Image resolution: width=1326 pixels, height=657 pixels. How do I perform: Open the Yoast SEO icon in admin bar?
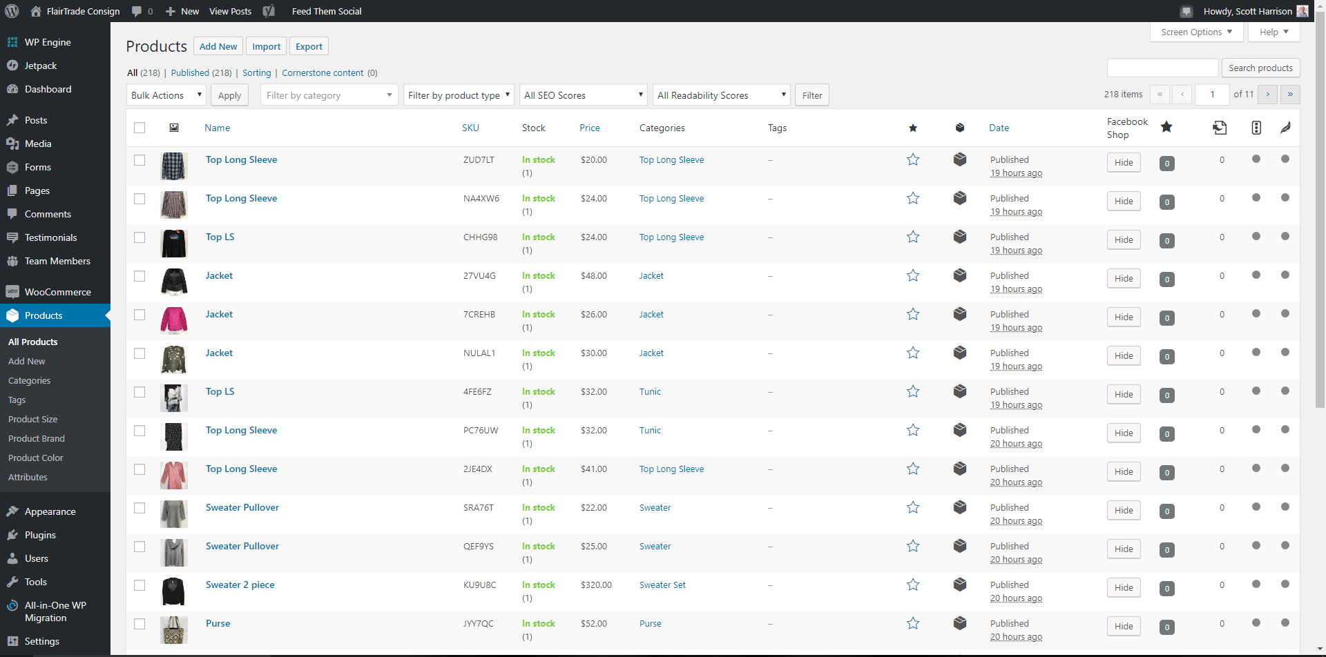[269, 11]
